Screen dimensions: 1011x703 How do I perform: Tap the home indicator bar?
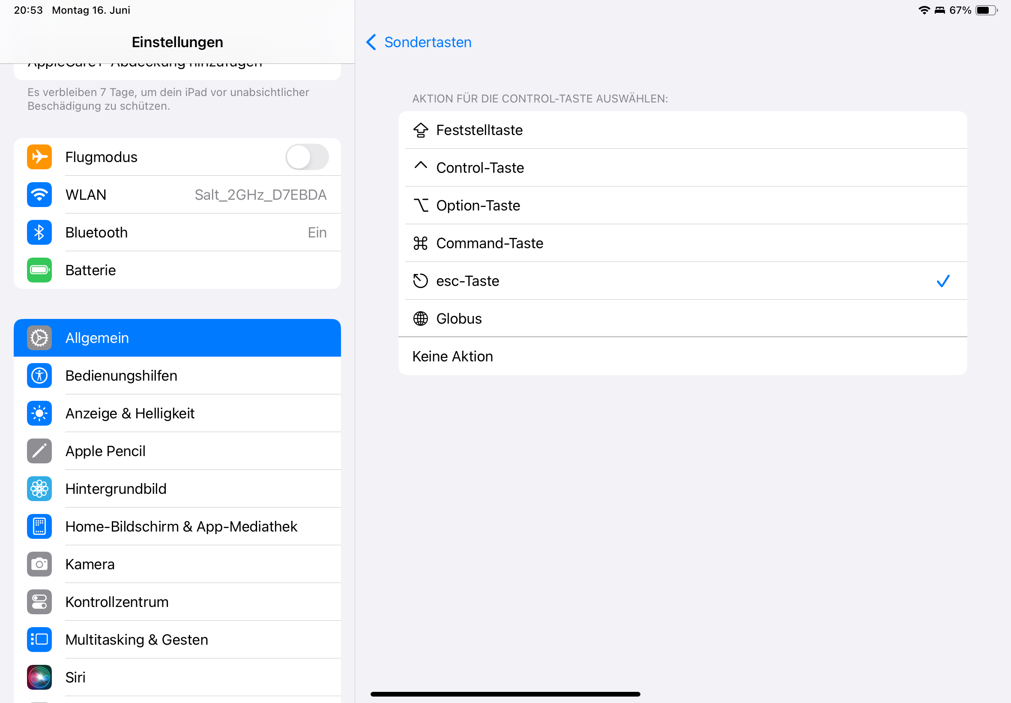point(505,694)
